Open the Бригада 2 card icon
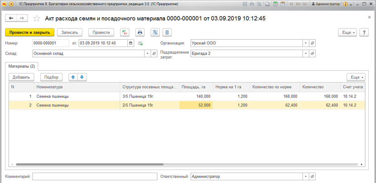The width and height of the screenshot is (376, 183). [x=313, y=54]
